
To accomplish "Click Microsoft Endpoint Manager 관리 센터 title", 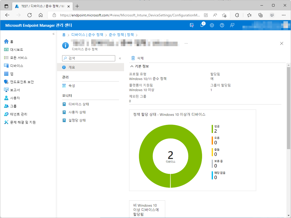I will point(39,25).
